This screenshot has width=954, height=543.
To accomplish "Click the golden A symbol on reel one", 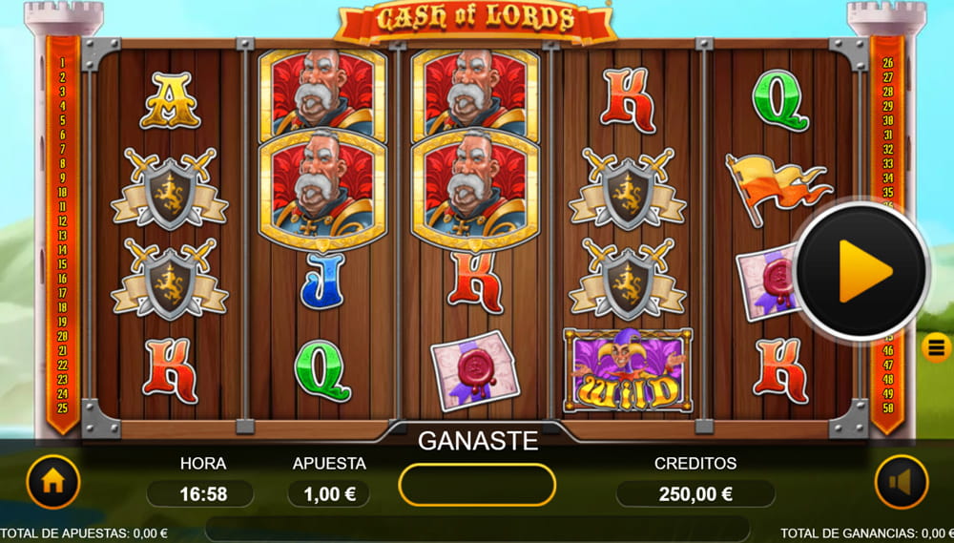I will coord(171,100).
